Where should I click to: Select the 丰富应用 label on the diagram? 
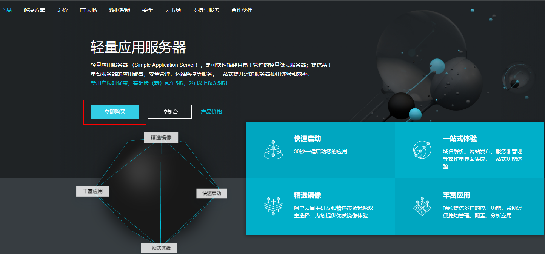pyautogui.click(x=92, y=191)
